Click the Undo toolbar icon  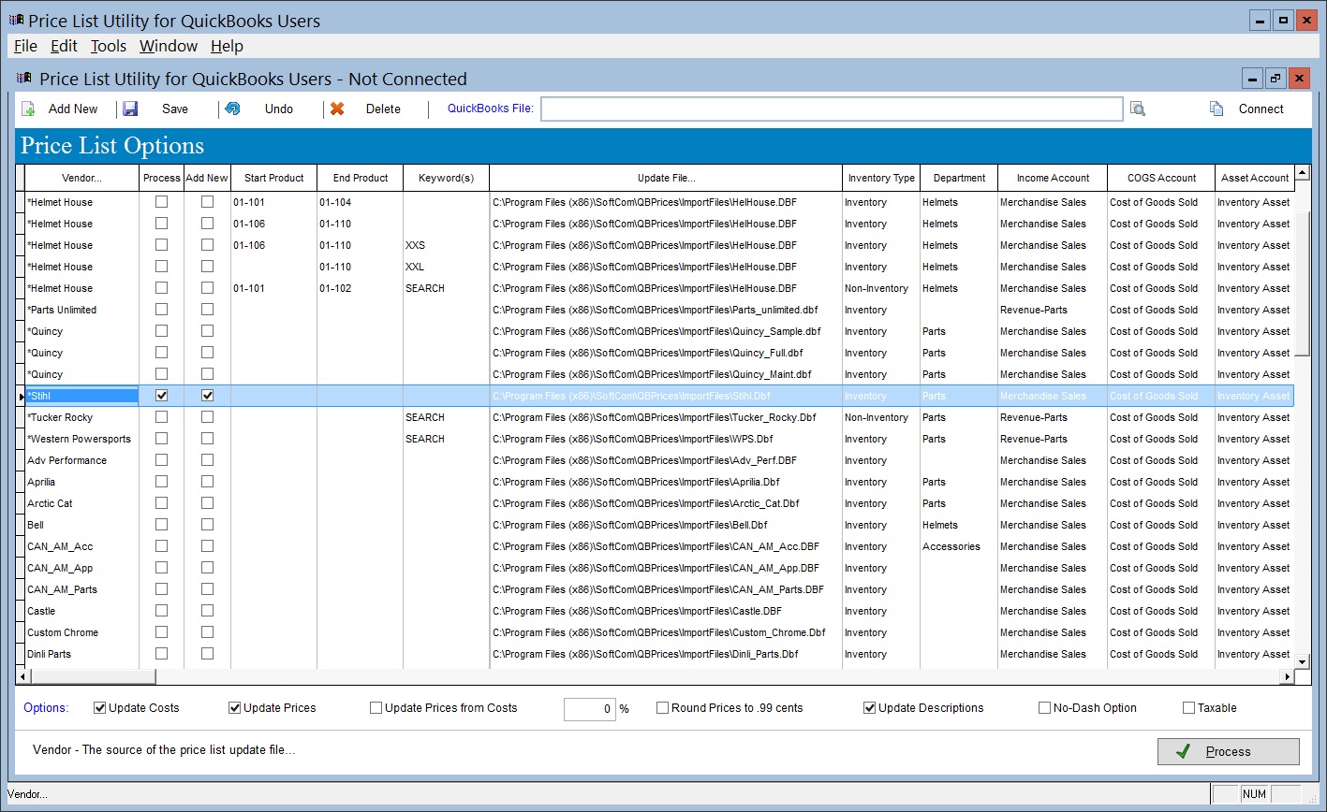233,109
